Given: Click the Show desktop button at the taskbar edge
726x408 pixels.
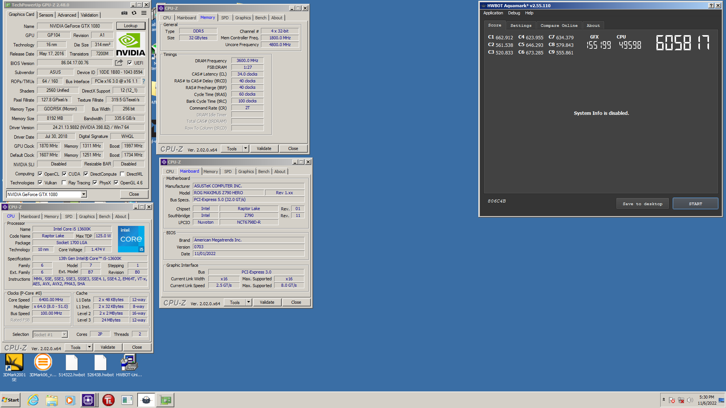Looking at the screenshot, I should click(x=722, y=400).
